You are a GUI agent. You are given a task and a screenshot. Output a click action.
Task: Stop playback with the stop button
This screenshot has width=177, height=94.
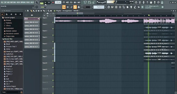(x=49, y=2)
